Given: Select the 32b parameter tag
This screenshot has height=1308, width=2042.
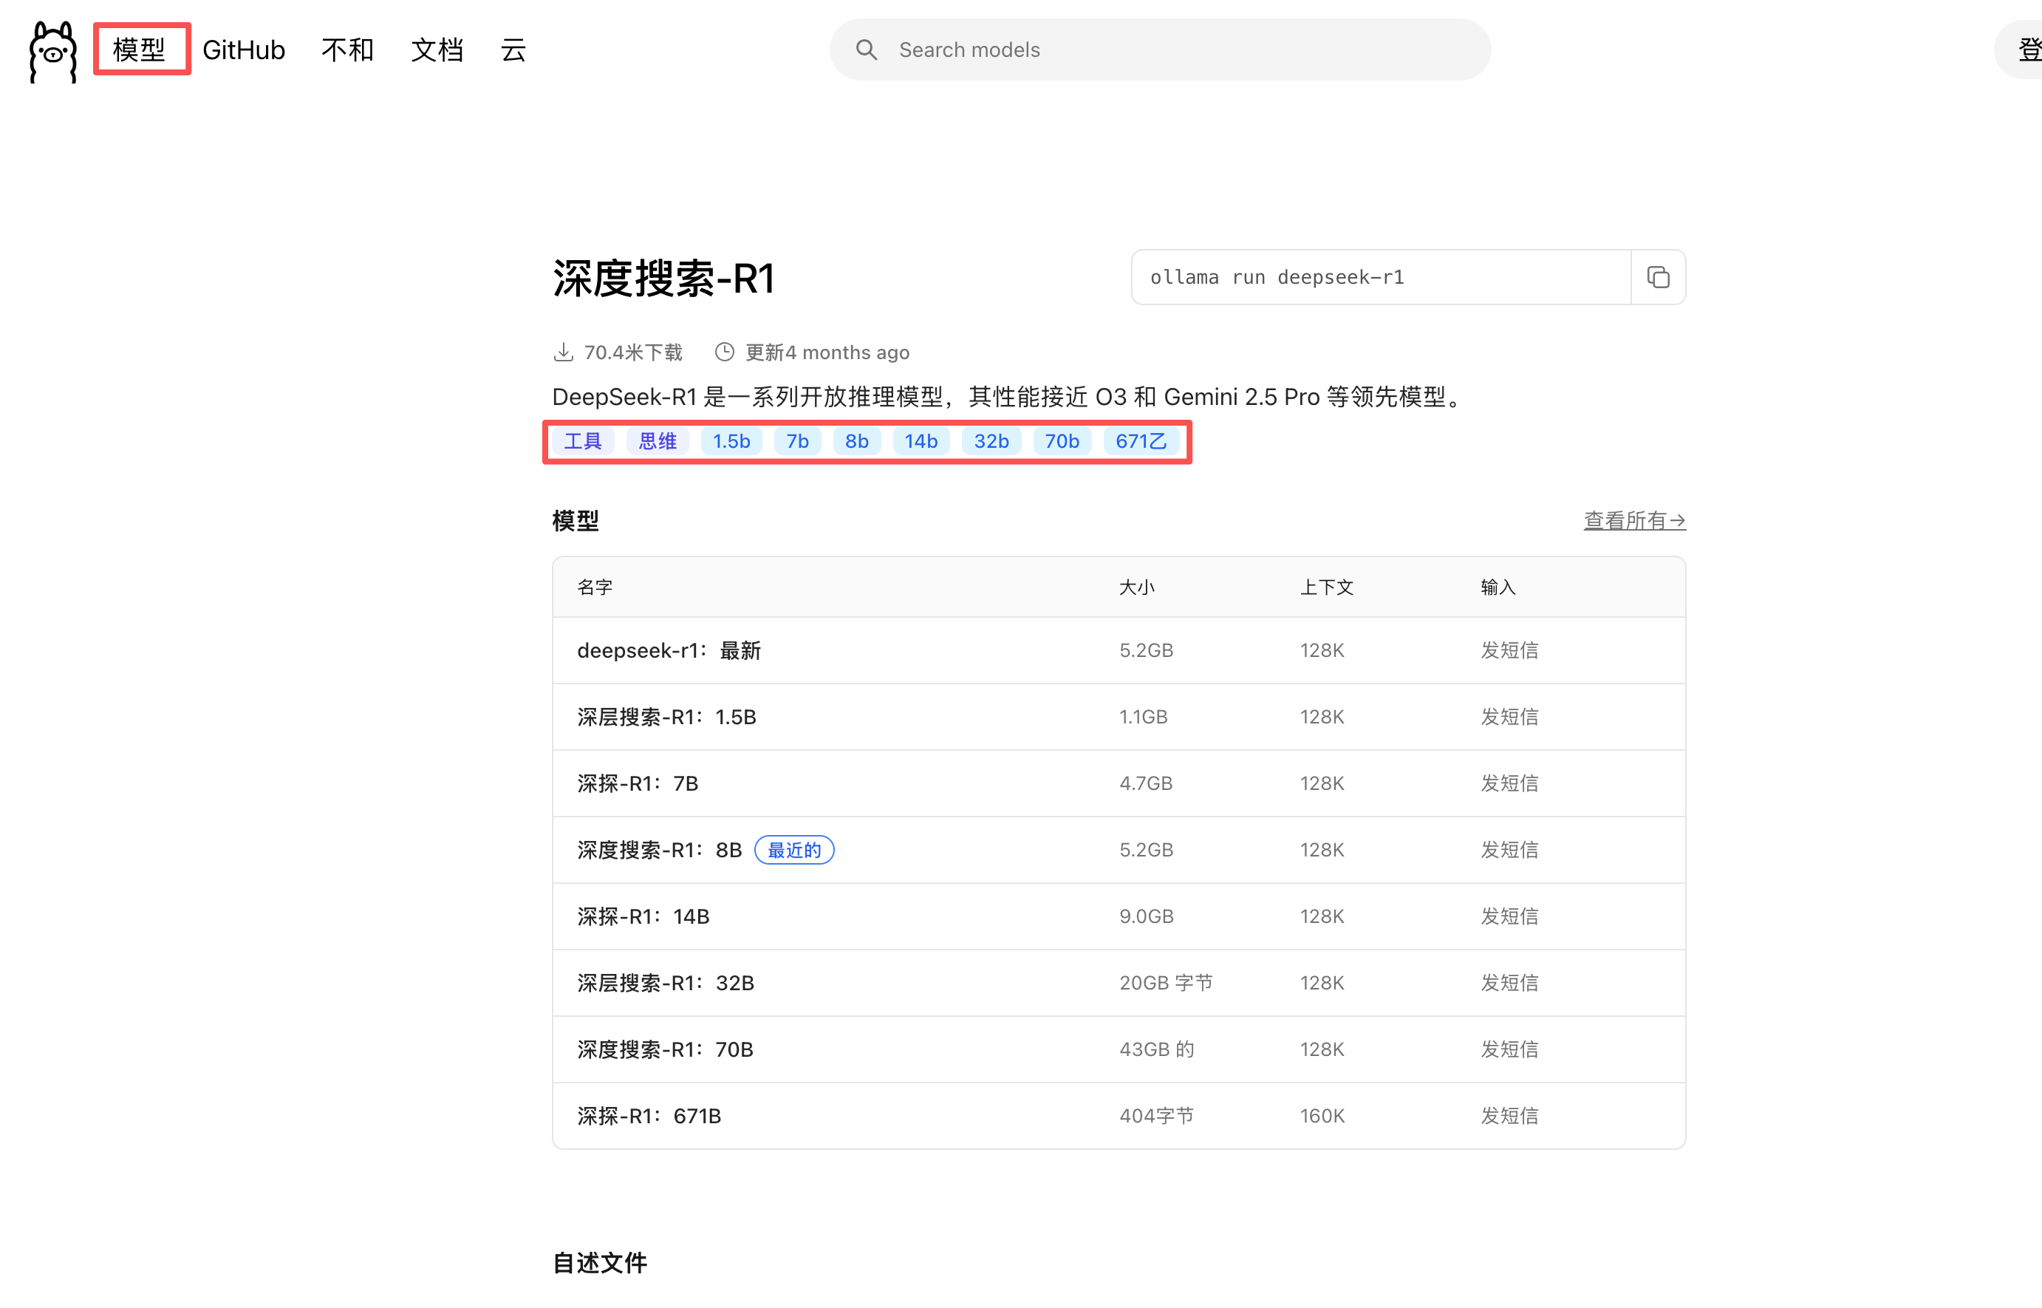Looking at the screenshot, I should point(991,441).
